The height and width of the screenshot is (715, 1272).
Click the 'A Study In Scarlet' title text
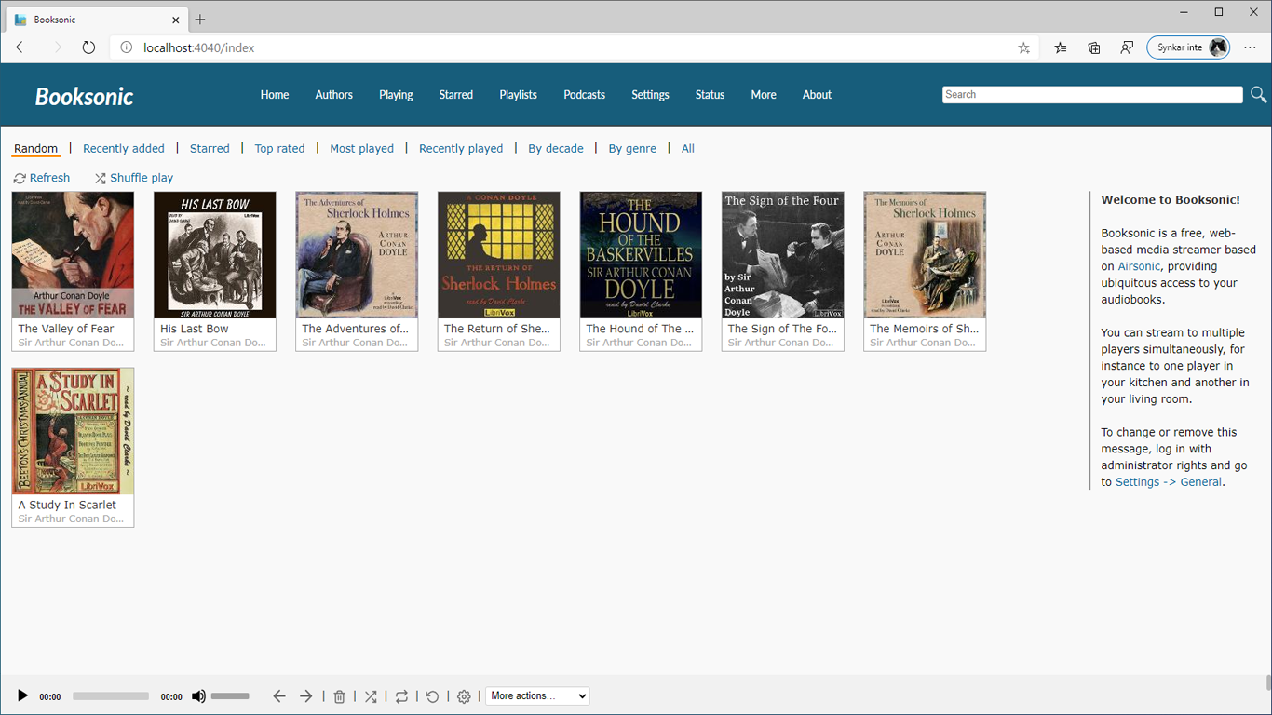68,505
